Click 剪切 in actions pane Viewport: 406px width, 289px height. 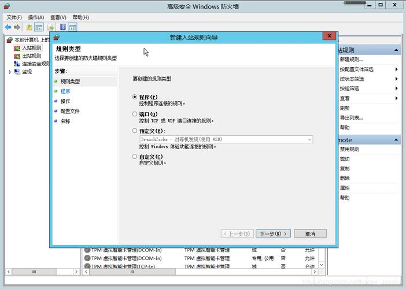(345, 159)
